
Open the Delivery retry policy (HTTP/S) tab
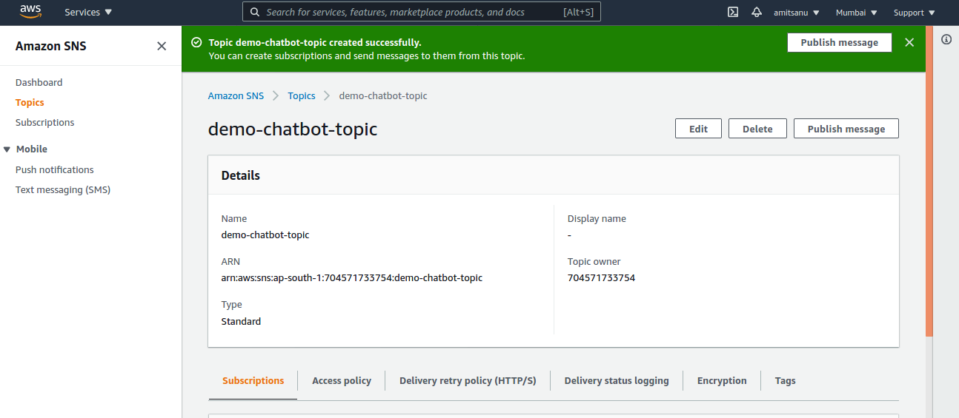468,380
